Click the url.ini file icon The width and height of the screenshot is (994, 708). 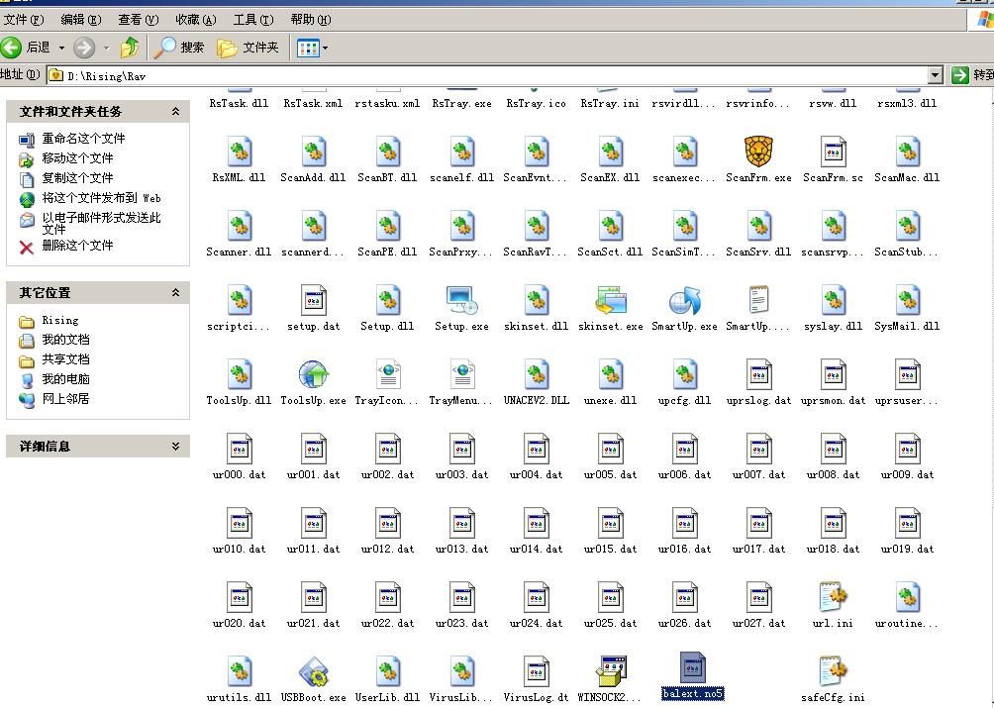[x=833, y=598]
